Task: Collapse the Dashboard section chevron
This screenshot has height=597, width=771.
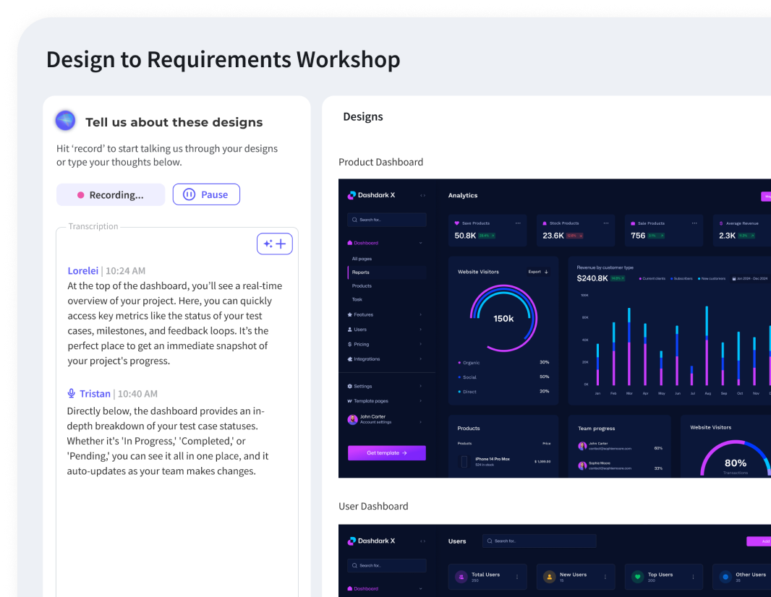Action: [420, 243]
